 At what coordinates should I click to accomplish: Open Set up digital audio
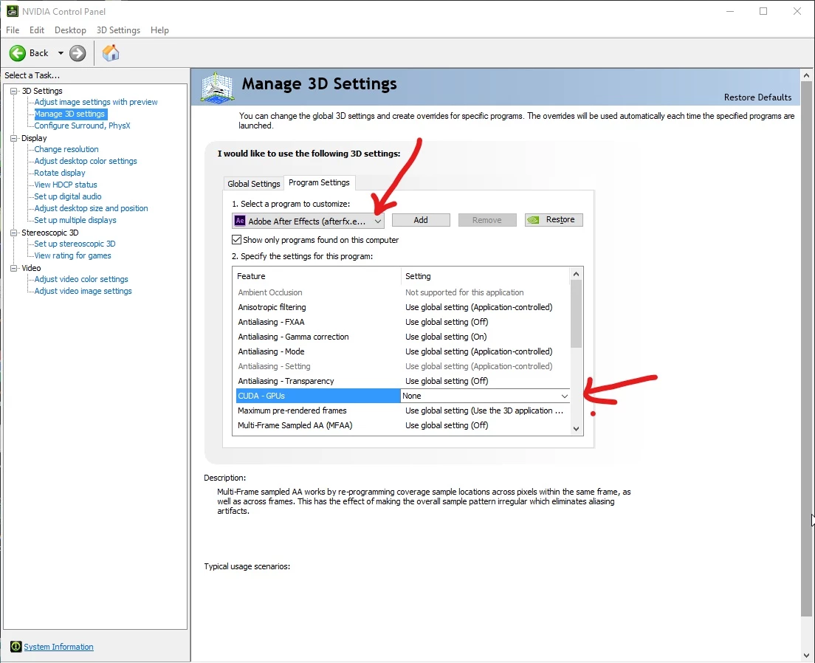pos(68,196)
